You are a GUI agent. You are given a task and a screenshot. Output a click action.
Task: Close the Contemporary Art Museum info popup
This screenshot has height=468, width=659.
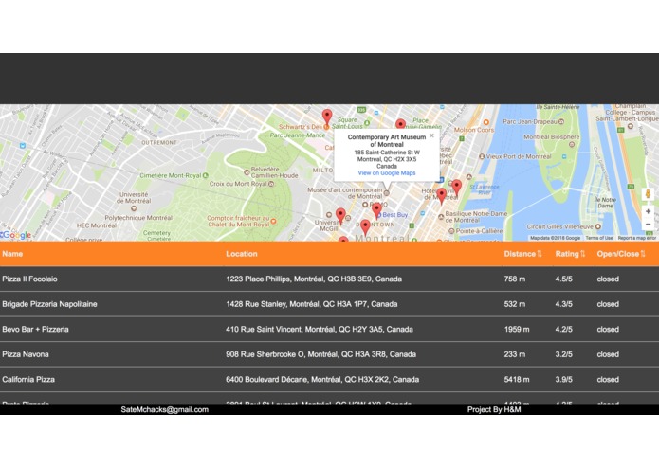point(431,135)
